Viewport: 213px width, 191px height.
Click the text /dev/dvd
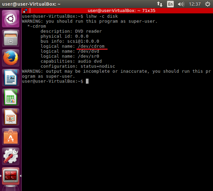pos(88,51)
